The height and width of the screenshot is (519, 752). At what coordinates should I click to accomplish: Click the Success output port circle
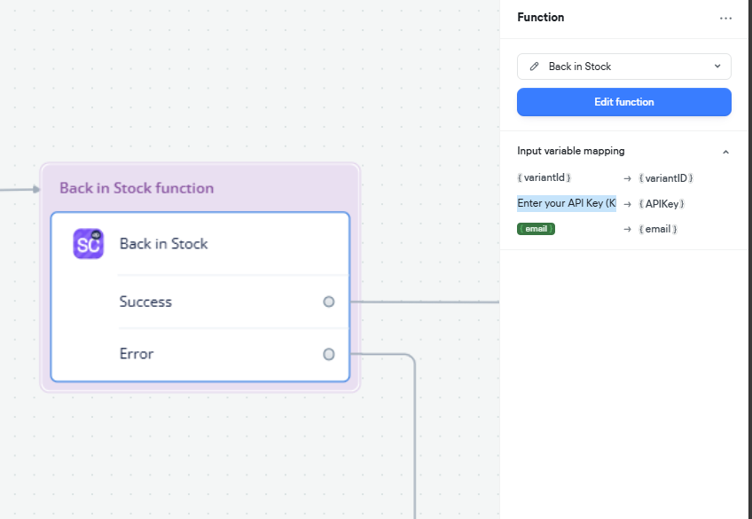click(x=329, y=302)
